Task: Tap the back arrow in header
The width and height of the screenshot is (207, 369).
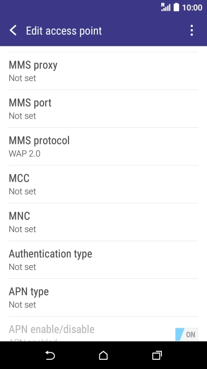Action: (x=13, y=31)
